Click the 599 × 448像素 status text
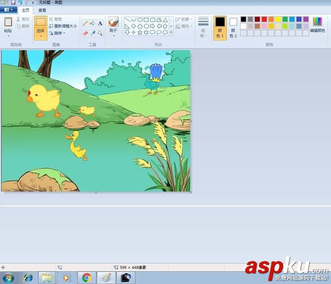331x284 pixels. point(133,267)
